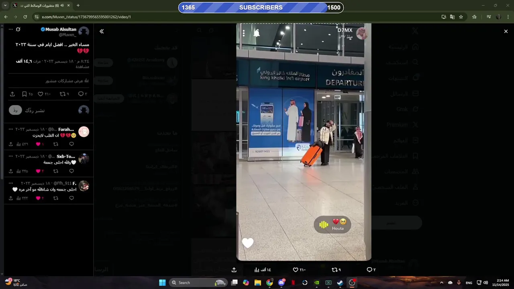Translate this page via toolbar icon

[452, 17]
